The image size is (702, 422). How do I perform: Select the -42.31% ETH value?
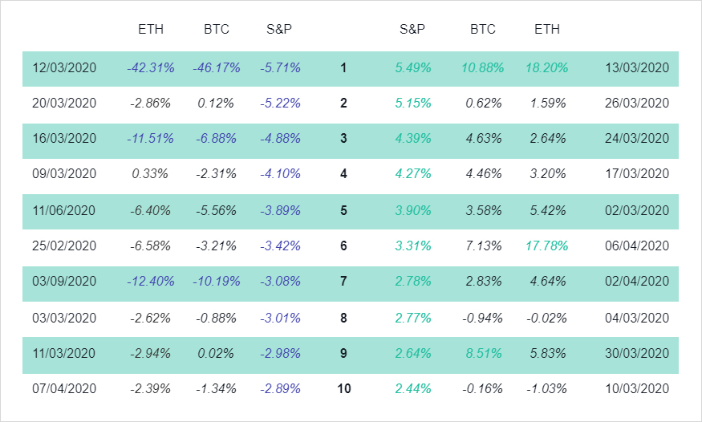pos(151,68)
